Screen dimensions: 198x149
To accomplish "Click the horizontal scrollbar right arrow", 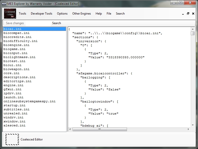I will 188,129.
